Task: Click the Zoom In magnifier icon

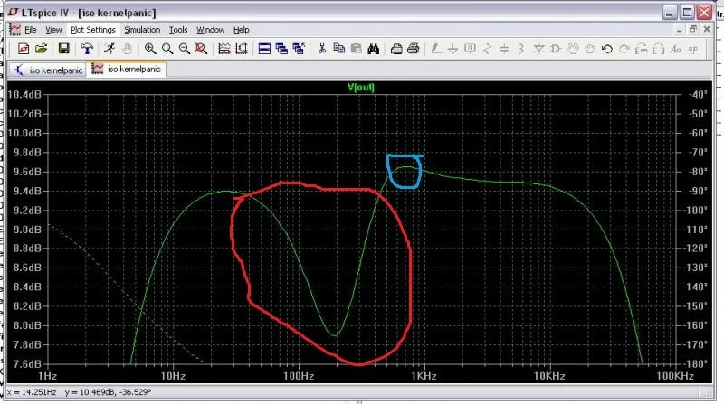Action: 150,49
